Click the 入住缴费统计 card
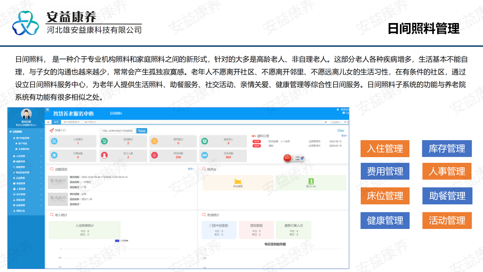Viewport: 483px width, 272px height. click(85, 230)
